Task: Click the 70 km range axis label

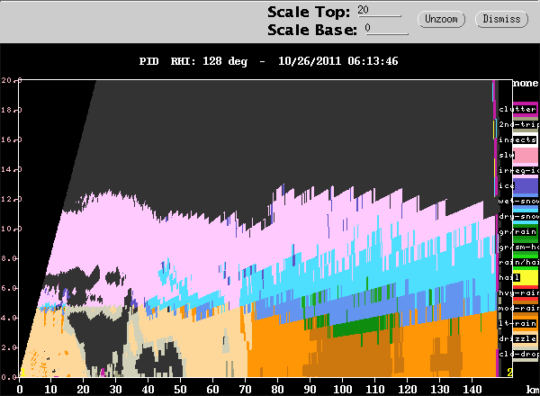Action: 245,389
